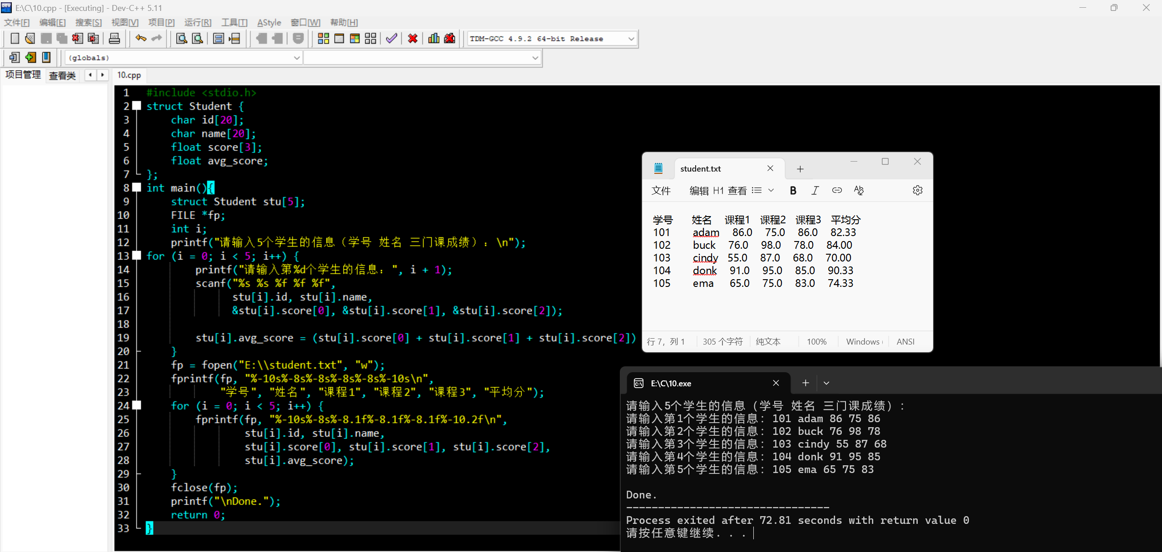Switch to the 查看类 tab
1162x552 pixels.
(62, 75)
